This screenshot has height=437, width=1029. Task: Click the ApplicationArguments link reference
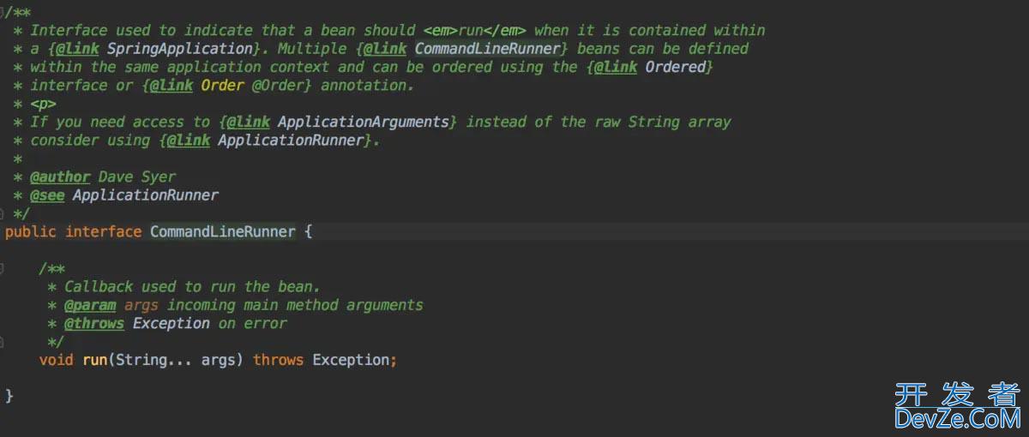coord(364,122)
